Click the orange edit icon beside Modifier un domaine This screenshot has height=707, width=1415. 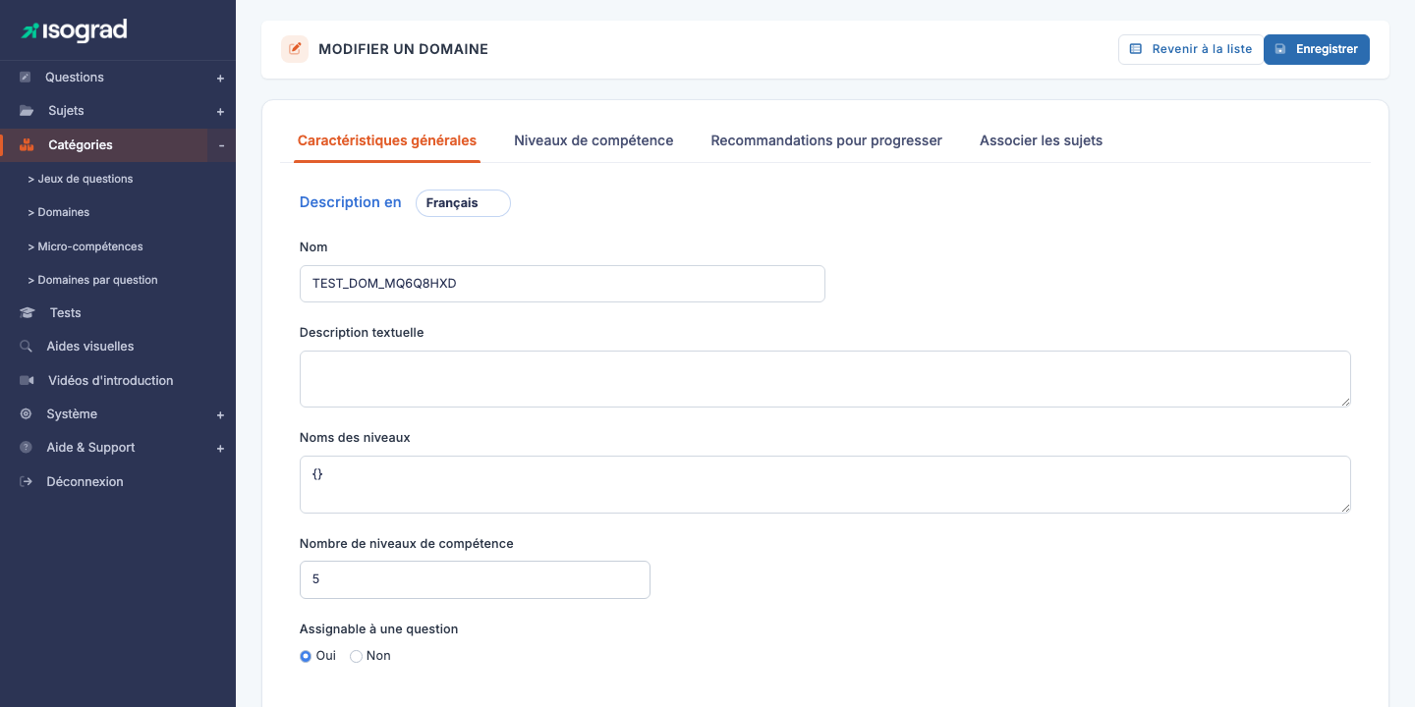coord(295,49)
